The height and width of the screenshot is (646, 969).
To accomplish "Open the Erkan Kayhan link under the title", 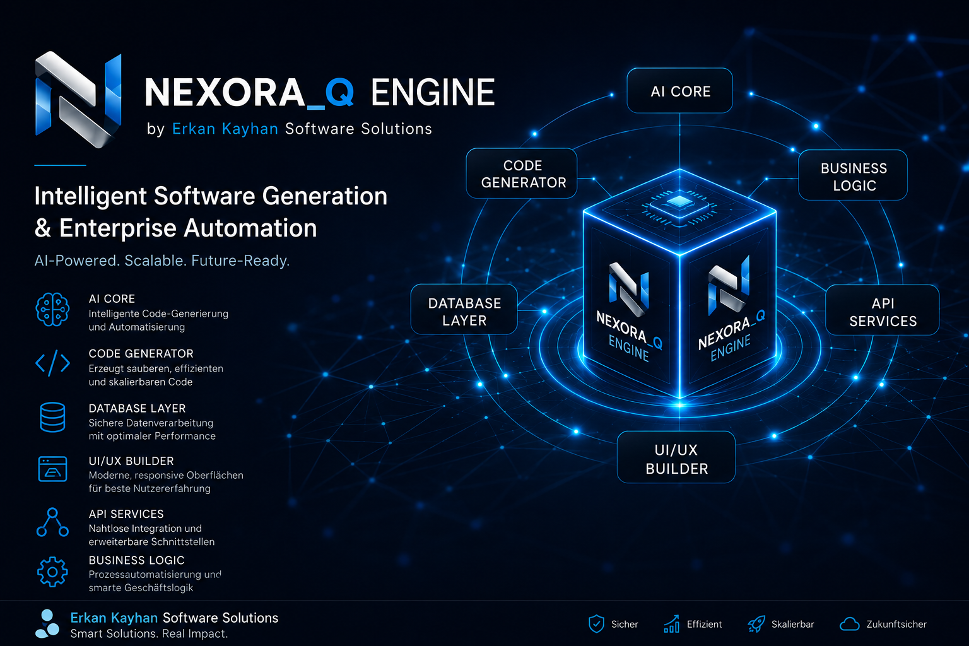I will click(225, 129).
